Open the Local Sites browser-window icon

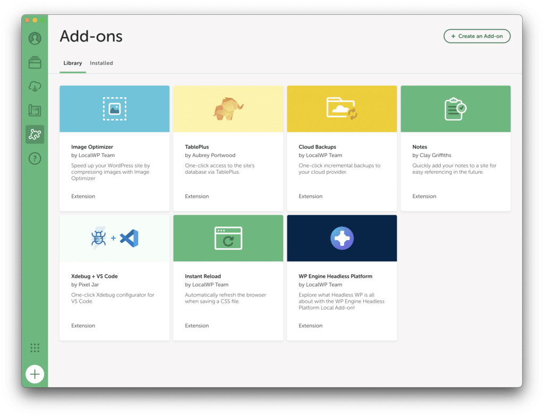tap(35, 63)
